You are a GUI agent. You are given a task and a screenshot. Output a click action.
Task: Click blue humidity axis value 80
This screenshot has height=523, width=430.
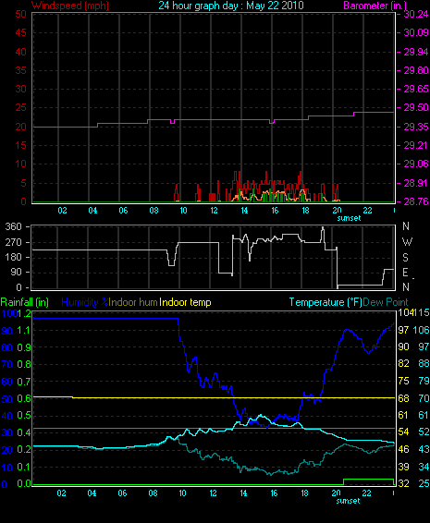pos(7,347)
